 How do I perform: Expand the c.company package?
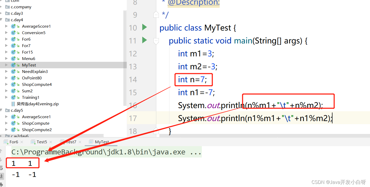1,7
